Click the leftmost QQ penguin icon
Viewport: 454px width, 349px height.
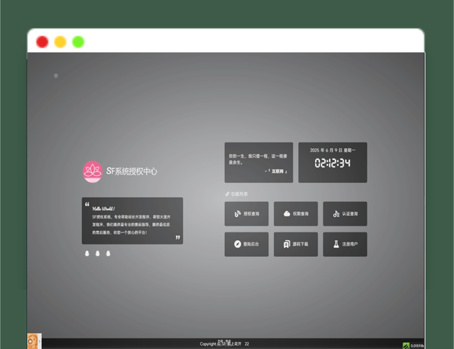tap(87, 253)
